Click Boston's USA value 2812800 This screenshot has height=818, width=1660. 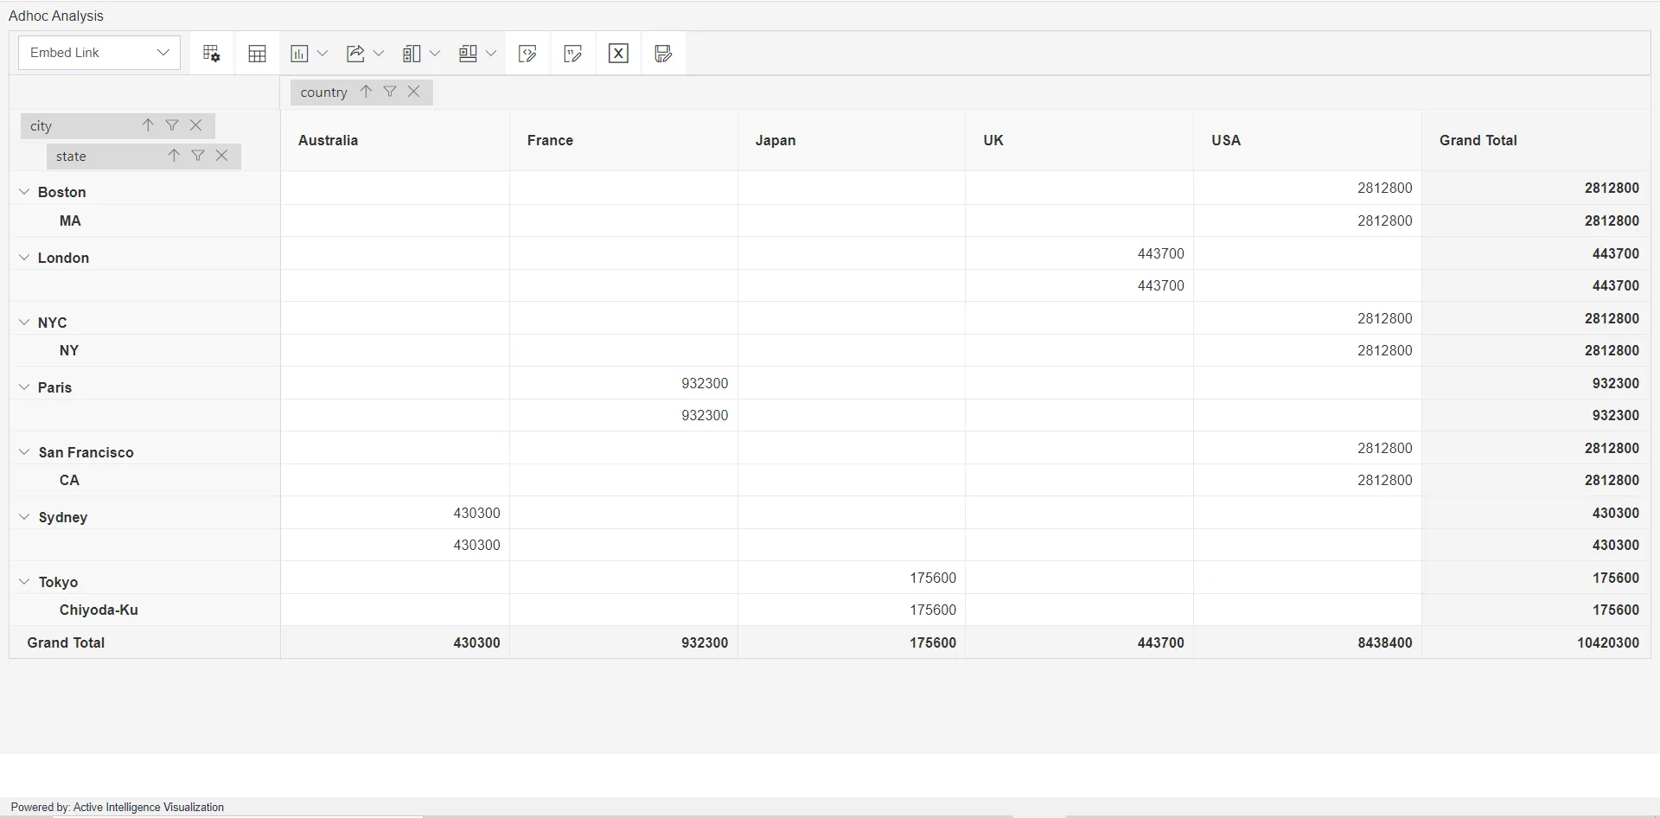click(x=1307, y=188)
